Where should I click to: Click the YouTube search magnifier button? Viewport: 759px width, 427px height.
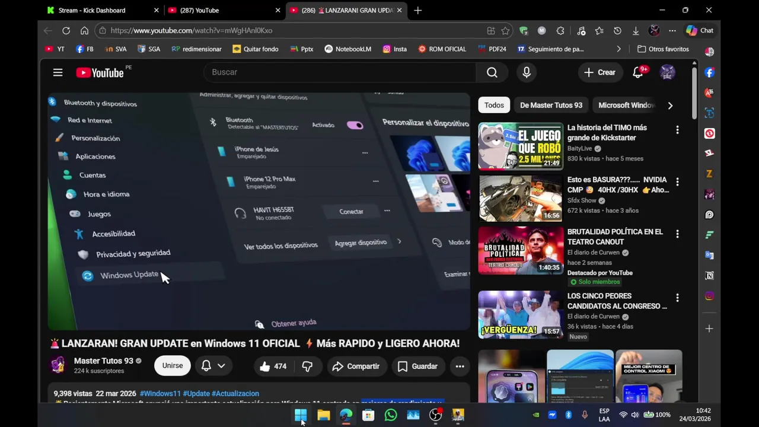[492, 72]
